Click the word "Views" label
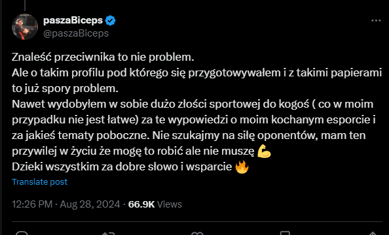This screenshot has width=389, height=235. click(170, 204)
